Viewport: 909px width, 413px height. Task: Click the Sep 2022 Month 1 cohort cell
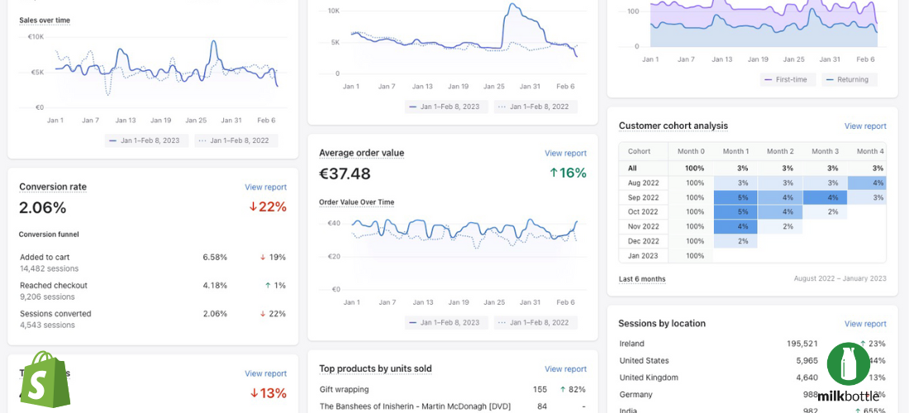(x=735, y=197)
